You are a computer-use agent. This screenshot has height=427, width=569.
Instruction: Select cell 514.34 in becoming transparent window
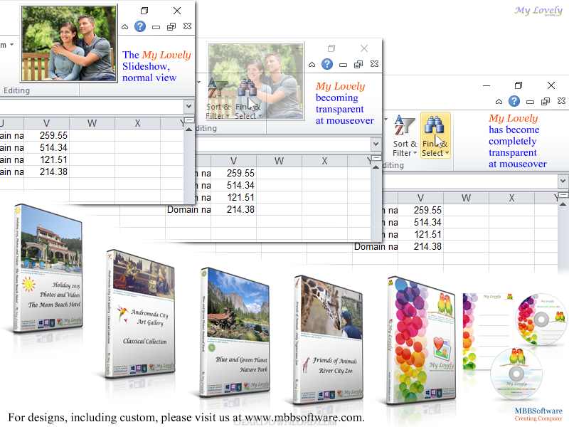[234, 186]
